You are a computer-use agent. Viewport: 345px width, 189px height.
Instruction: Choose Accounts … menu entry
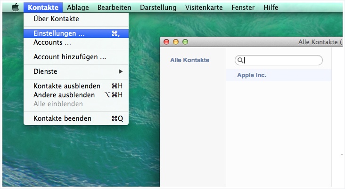[76, 42]
